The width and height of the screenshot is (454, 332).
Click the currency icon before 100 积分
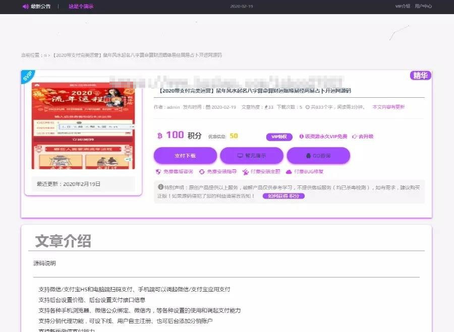[x=160, y=136]
